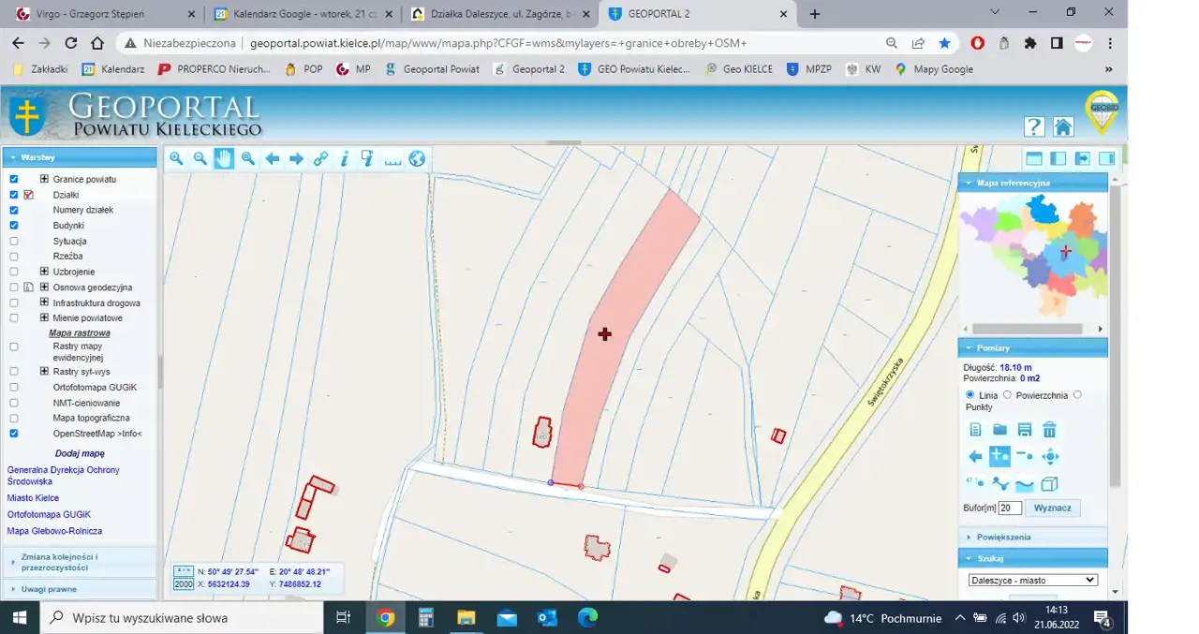The height and width of the screenshot is (634, 1199).
Task: Select the Powierzchnia measurement radio button
Action: coord(1007,395)
